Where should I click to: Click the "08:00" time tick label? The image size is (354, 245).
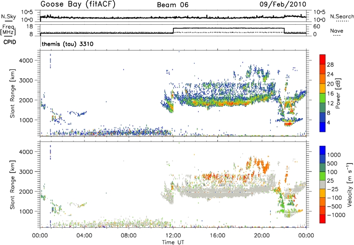pyautogui.click(x=129, y=236)
